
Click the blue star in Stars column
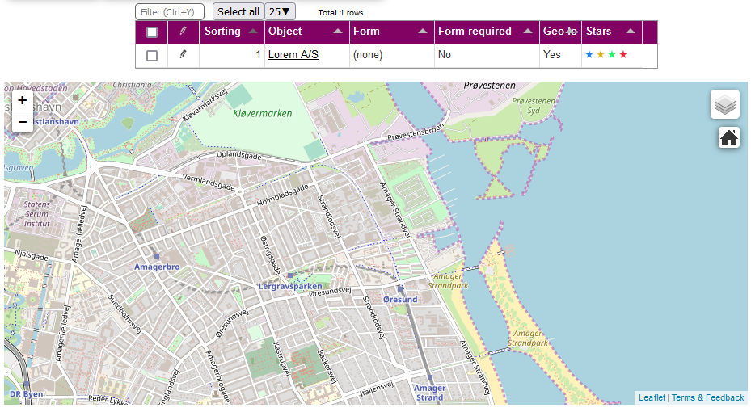coord(589,55)
